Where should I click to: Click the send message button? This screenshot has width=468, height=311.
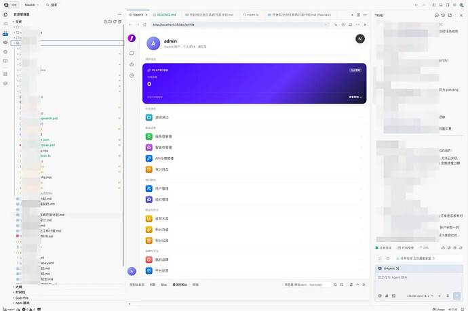click(x=457, y=295)
